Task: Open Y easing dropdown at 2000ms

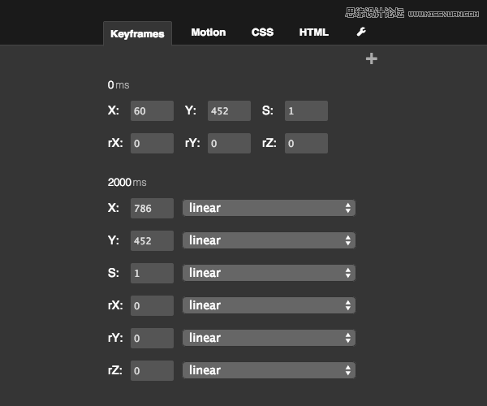Action: (269, 240)
